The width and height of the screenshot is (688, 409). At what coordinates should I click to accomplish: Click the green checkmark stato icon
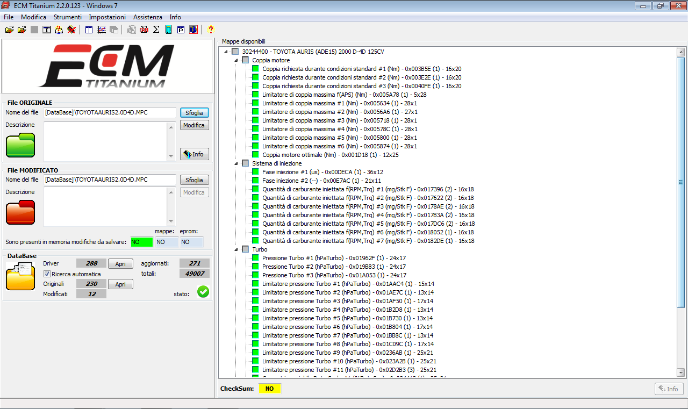coord(203,292)
